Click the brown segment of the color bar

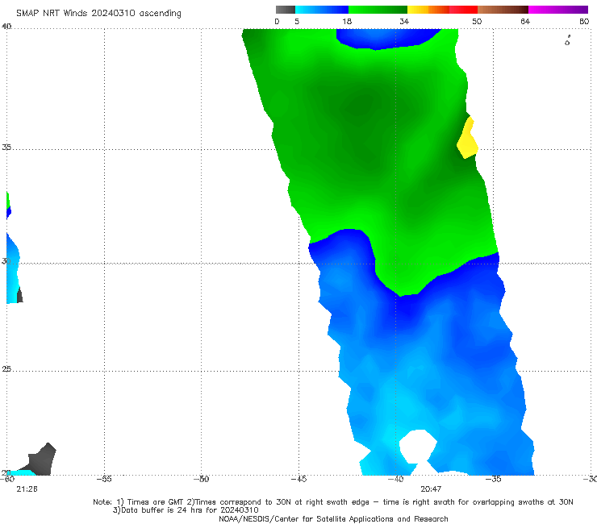click(503, 10)
